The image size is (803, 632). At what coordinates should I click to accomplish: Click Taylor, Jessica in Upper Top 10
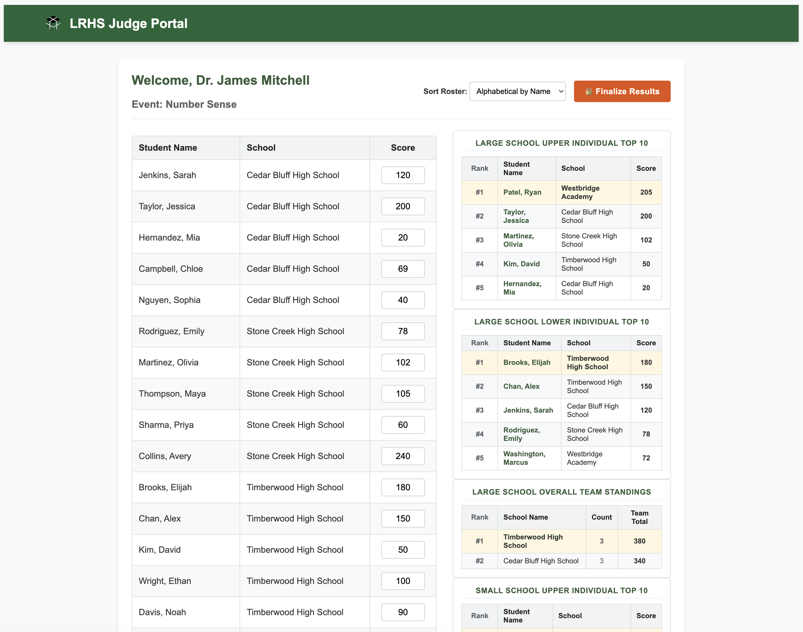click(516, 216)
